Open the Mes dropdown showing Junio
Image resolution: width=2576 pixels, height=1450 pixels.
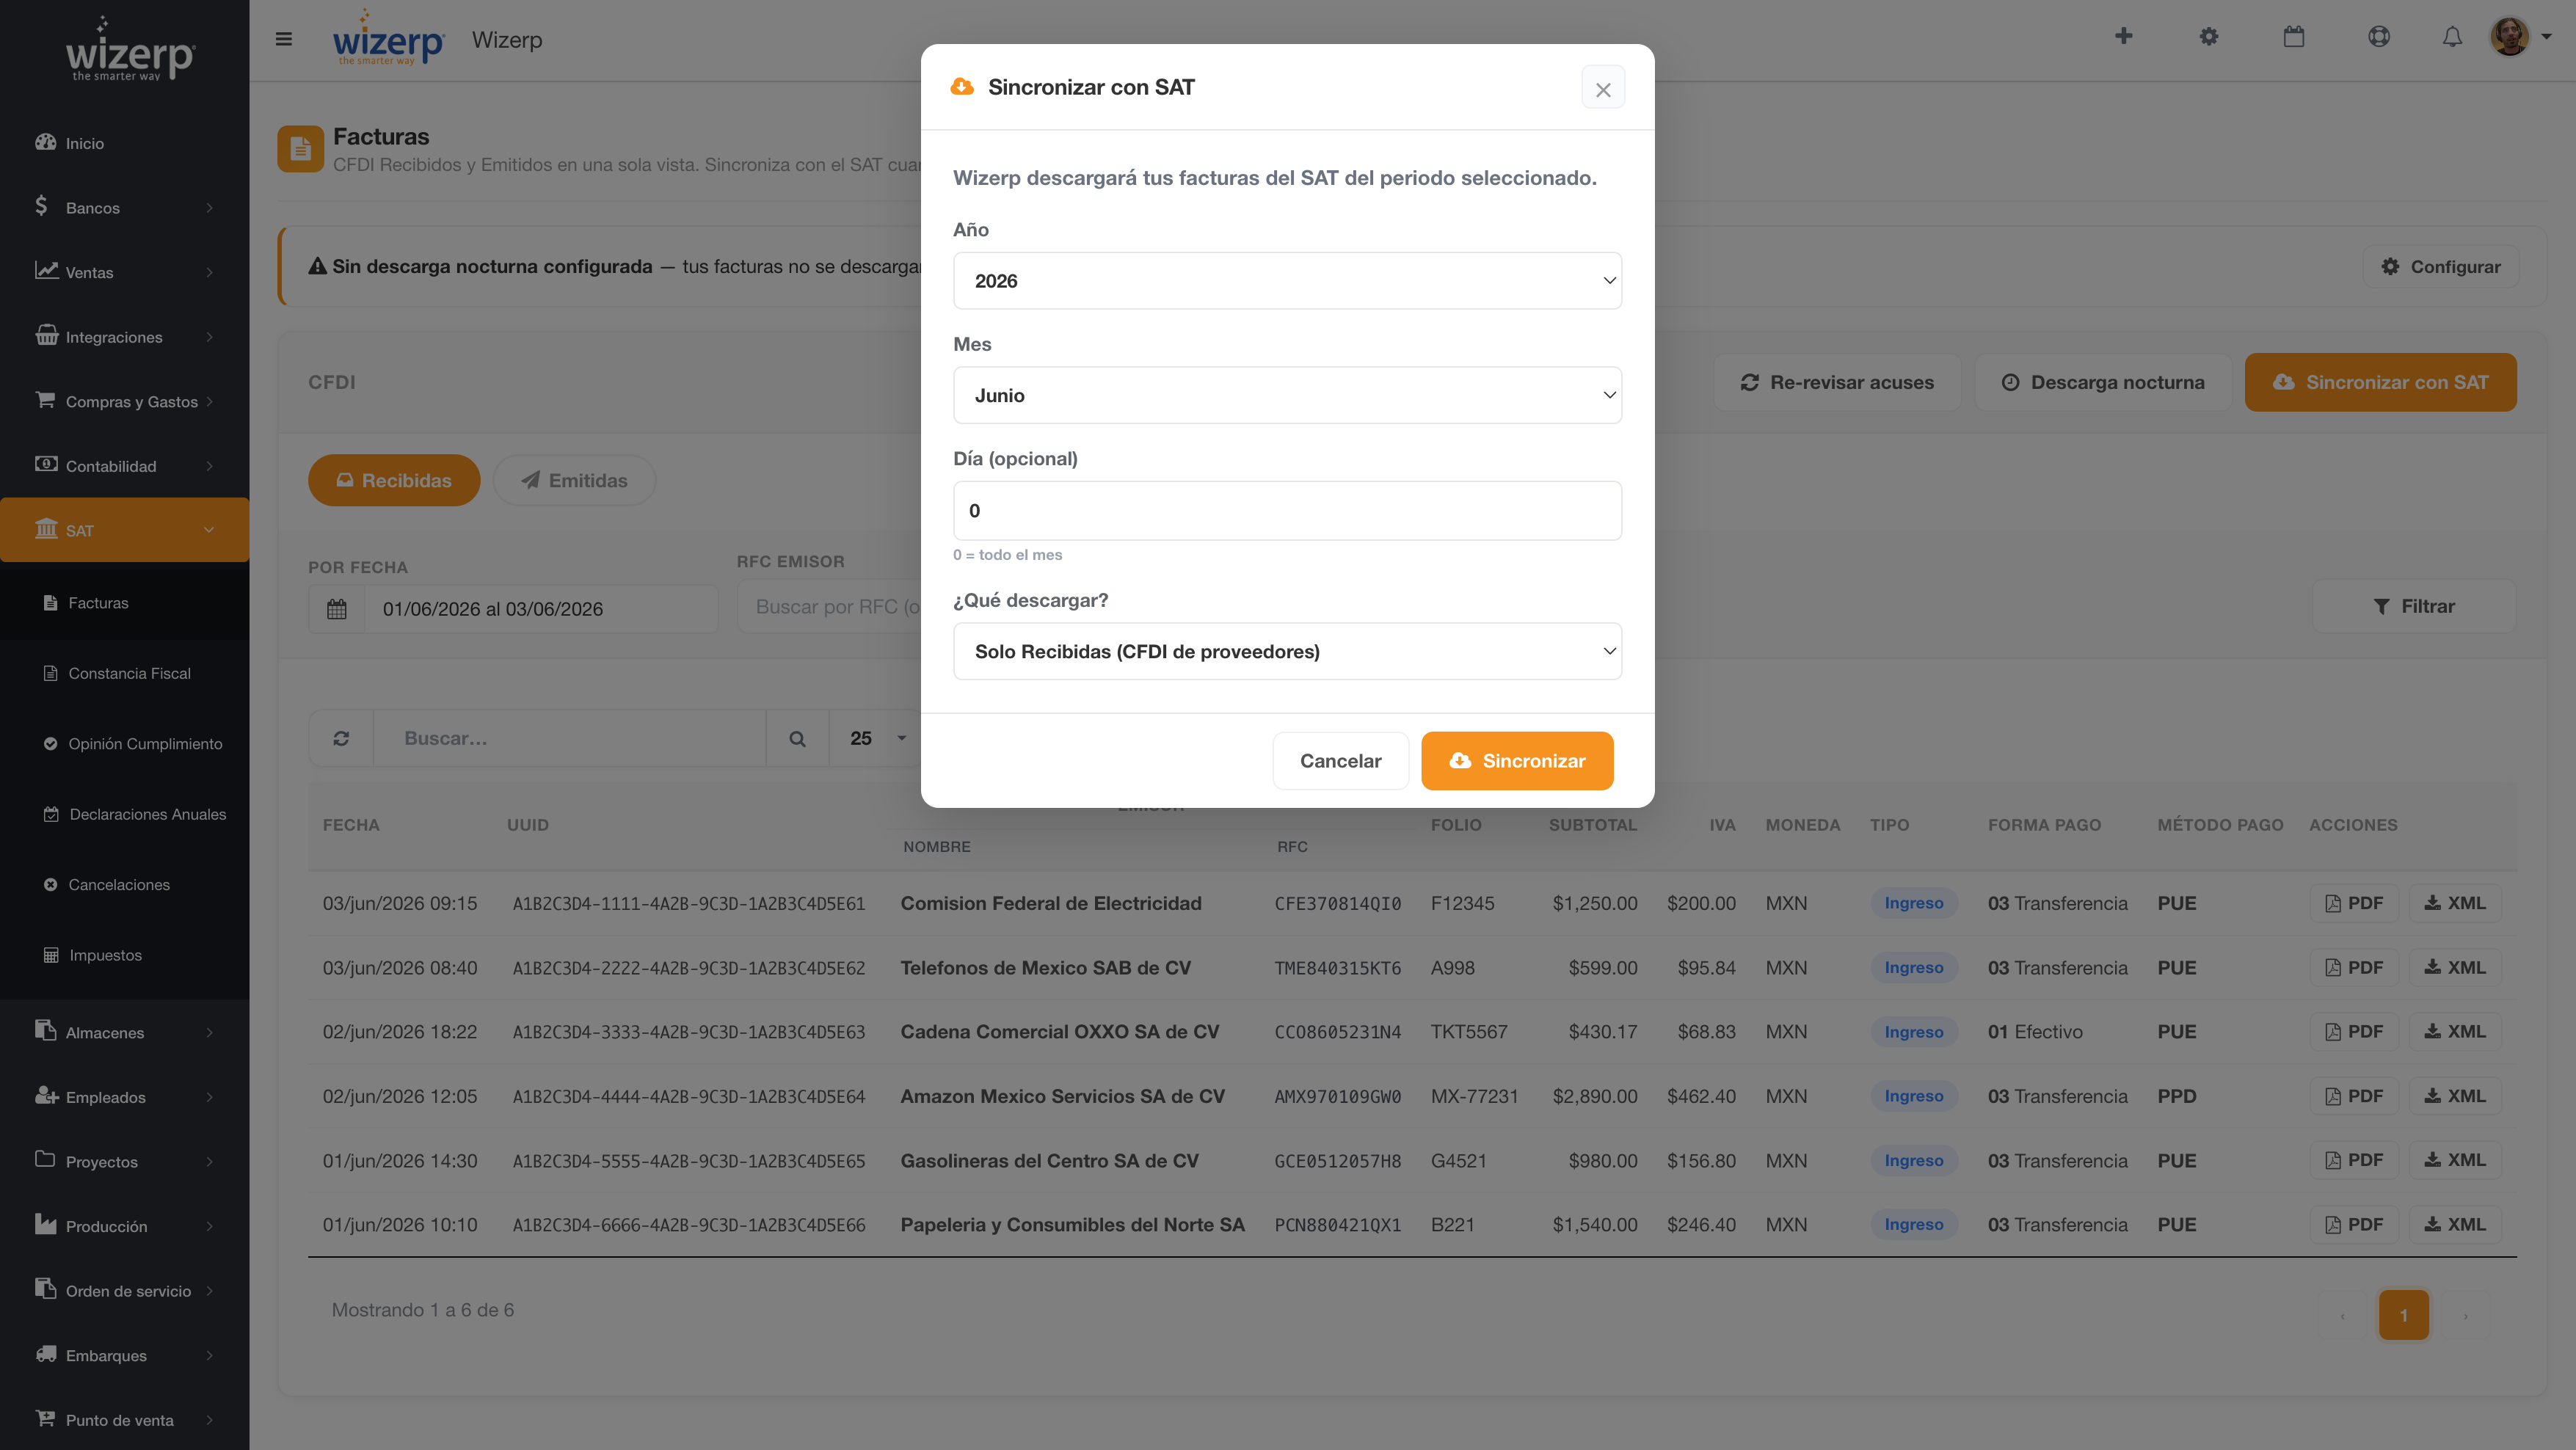[1287, 395]
